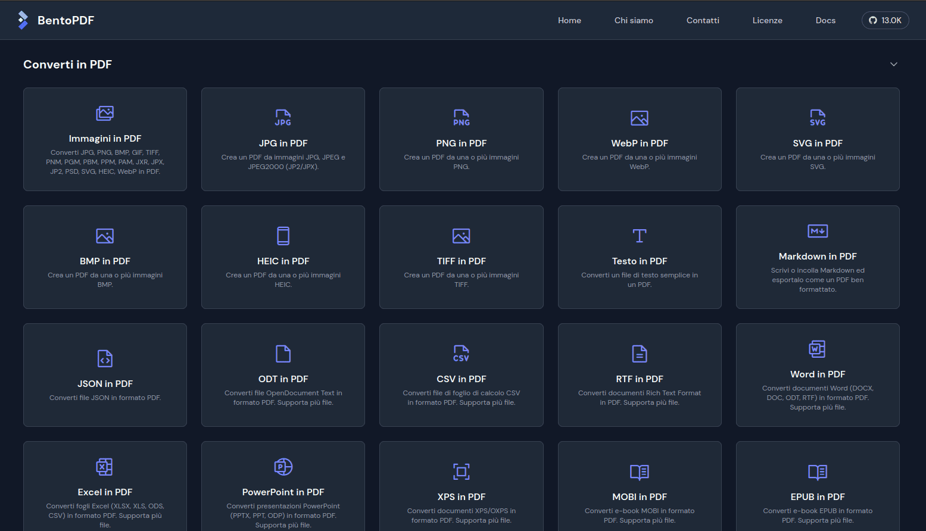
Task: Open the JPG in PDF tool icon
Action: click(283, 118)
